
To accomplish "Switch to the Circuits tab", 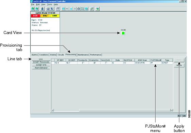I will 61,55.
